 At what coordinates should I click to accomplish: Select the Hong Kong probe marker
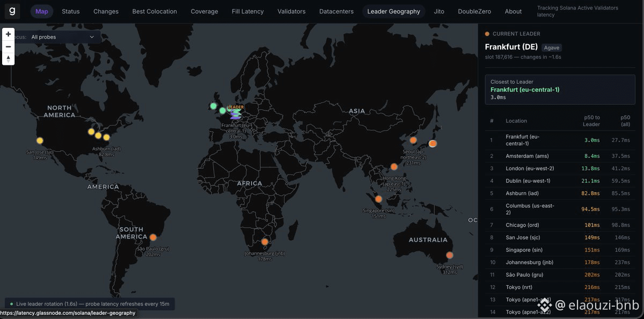(394, 167)
